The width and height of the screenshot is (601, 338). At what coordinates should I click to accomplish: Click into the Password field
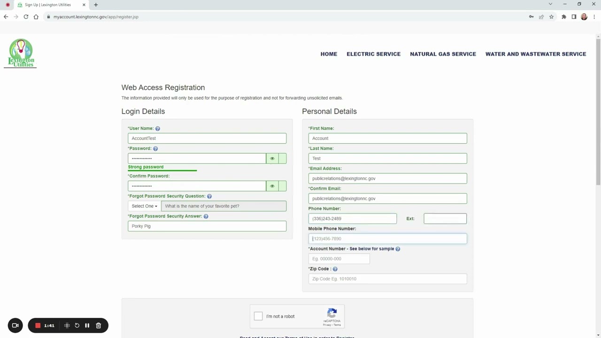pyautogui.click(x=197, y=159)
